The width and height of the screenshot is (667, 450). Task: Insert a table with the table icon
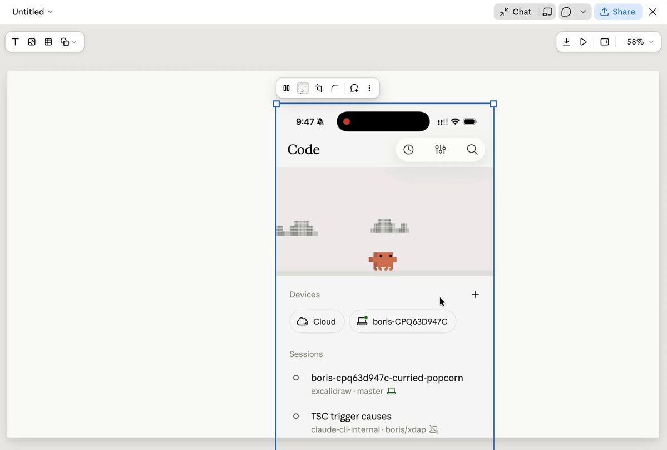tap(48, 42)
